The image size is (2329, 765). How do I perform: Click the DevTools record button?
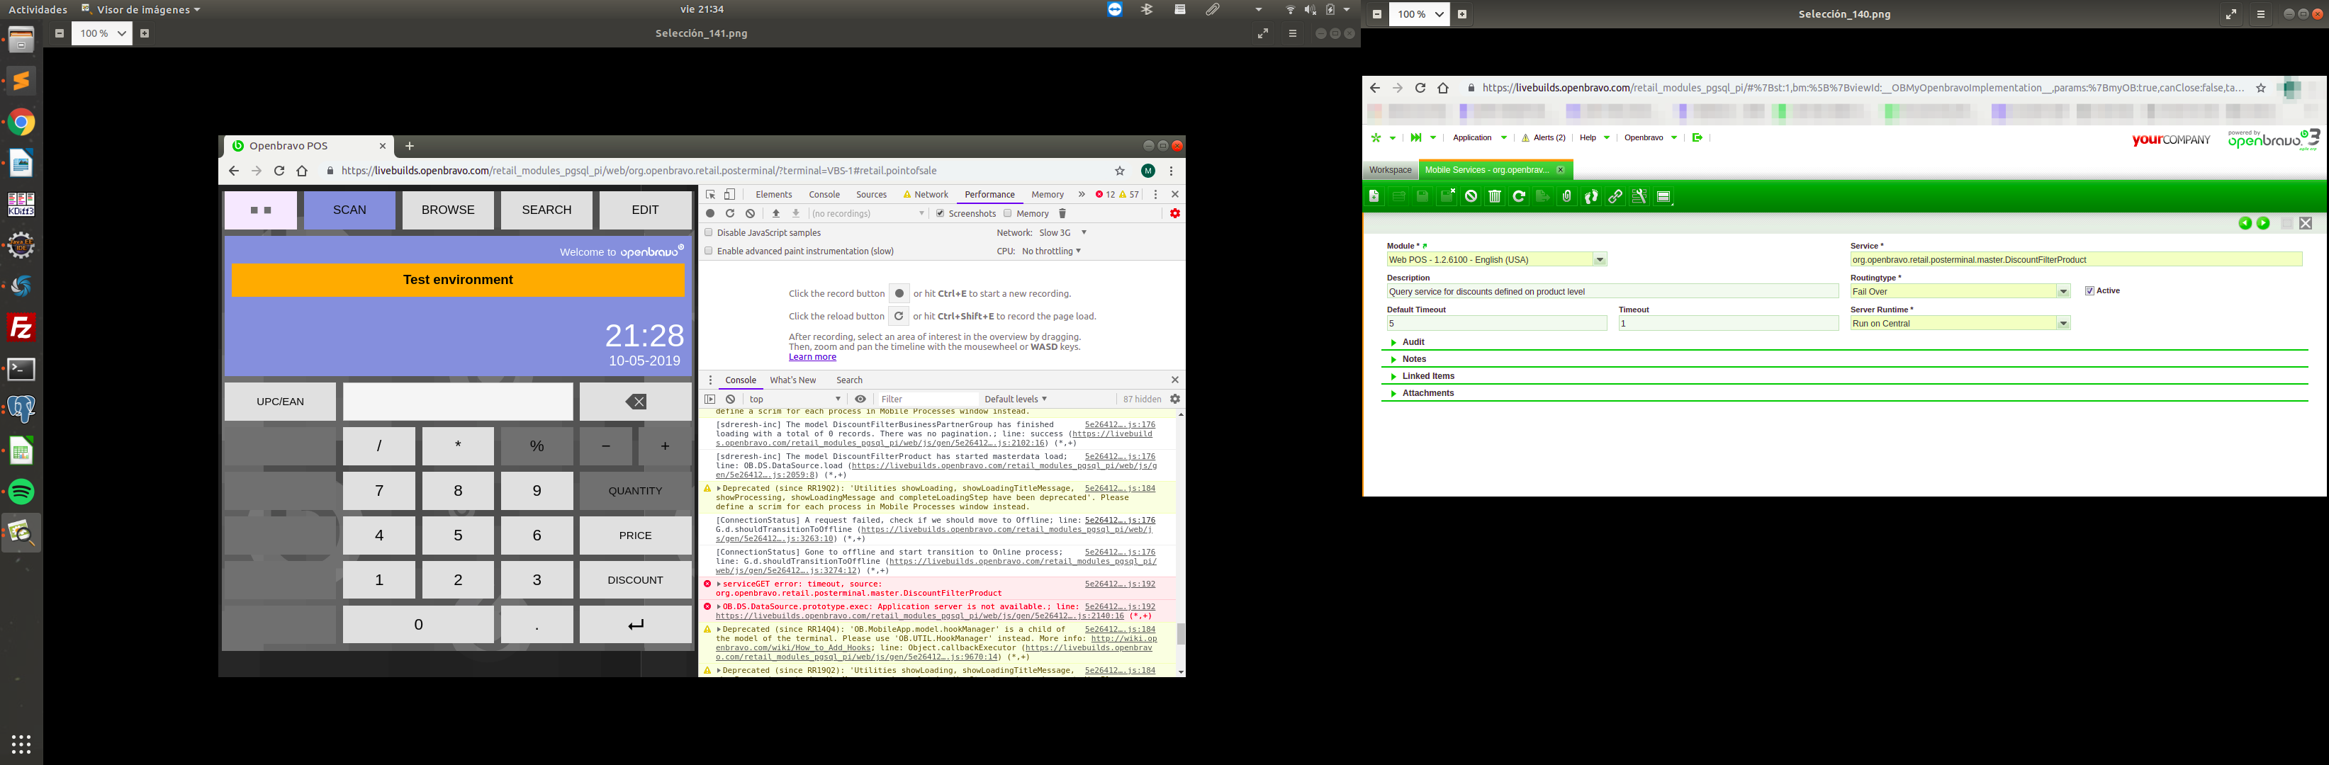tap(711, 214)
